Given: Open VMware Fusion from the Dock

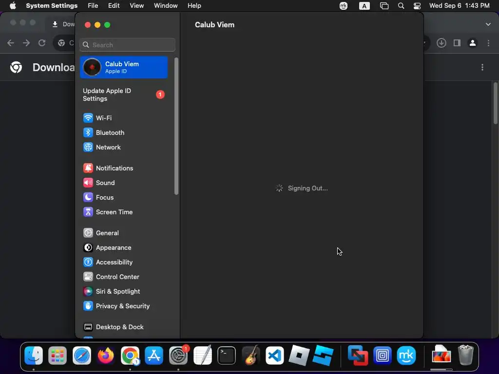Looking at the screenshot, I should 358,355.
